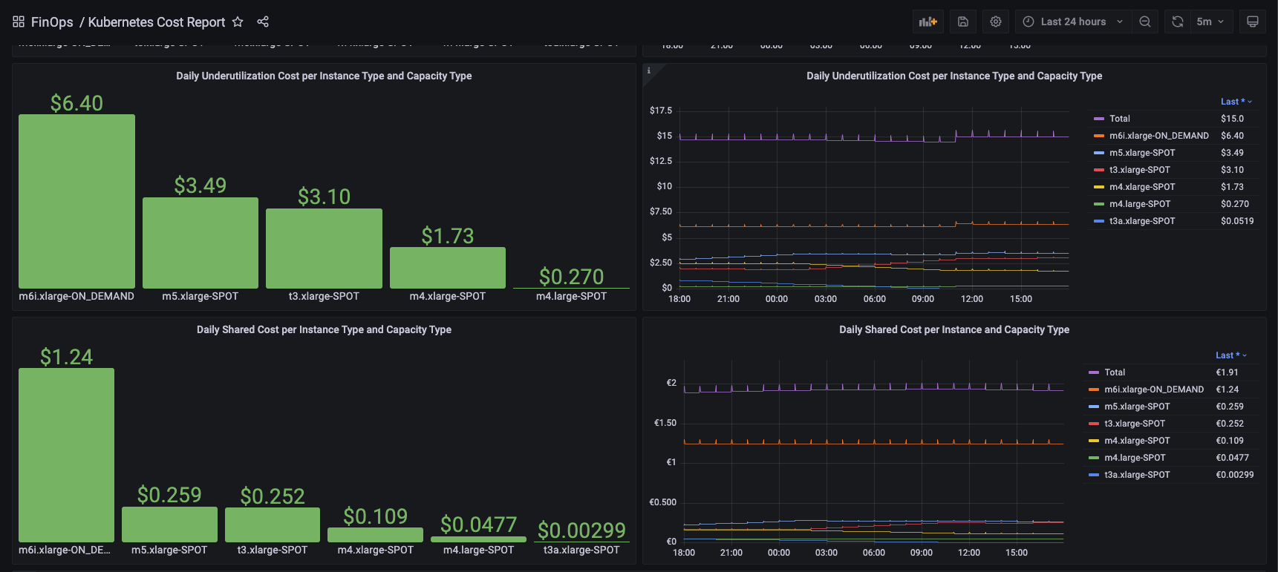Toggle t3.xlarge-SPOT series in shared cost legend

pos(1135,424)
